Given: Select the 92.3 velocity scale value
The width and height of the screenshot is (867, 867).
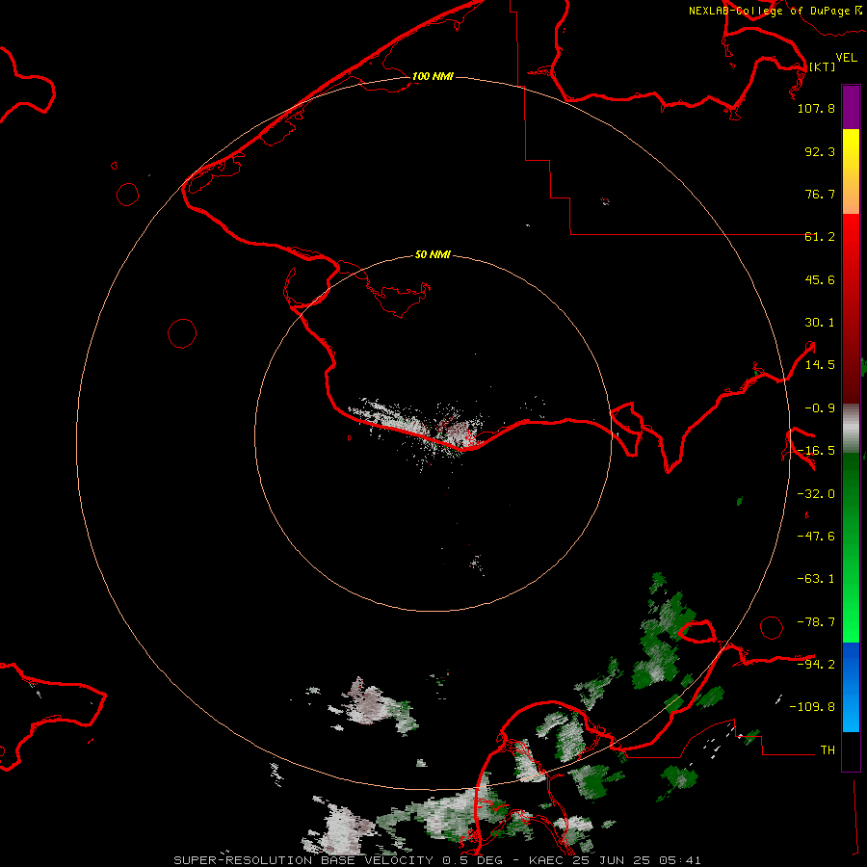Looking at the screenshot, I should pos(820,151).
